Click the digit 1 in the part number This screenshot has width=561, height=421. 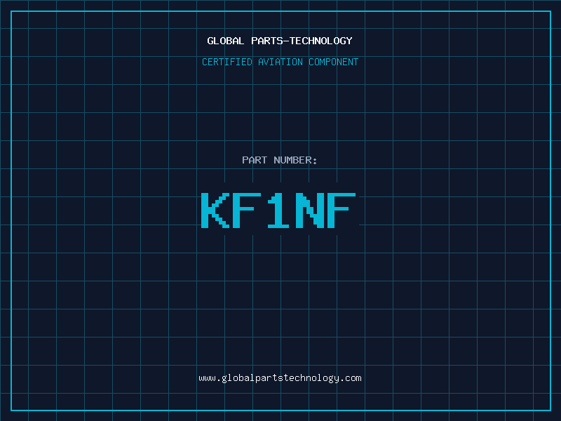[278, 210]
